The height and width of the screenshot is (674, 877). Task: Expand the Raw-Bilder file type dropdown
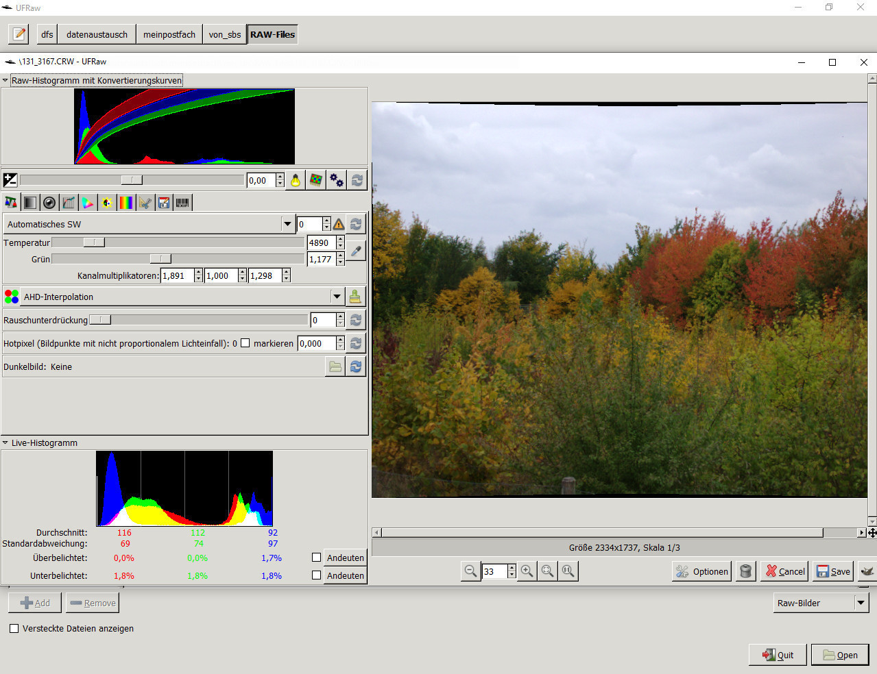coord(861,603)
